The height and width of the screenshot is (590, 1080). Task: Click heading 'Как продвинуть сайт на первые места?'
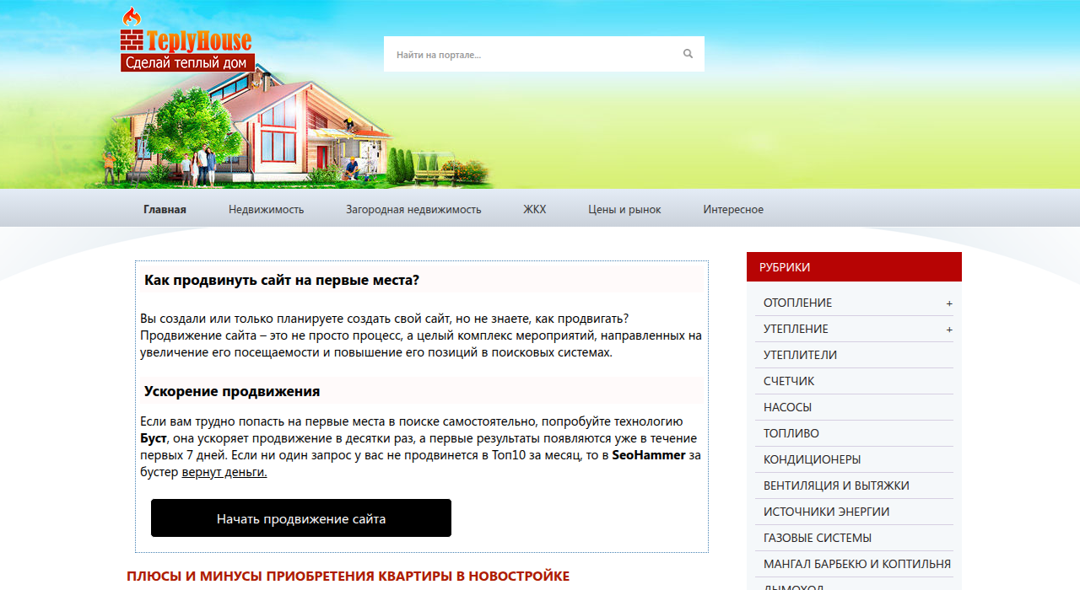[282, 280]
